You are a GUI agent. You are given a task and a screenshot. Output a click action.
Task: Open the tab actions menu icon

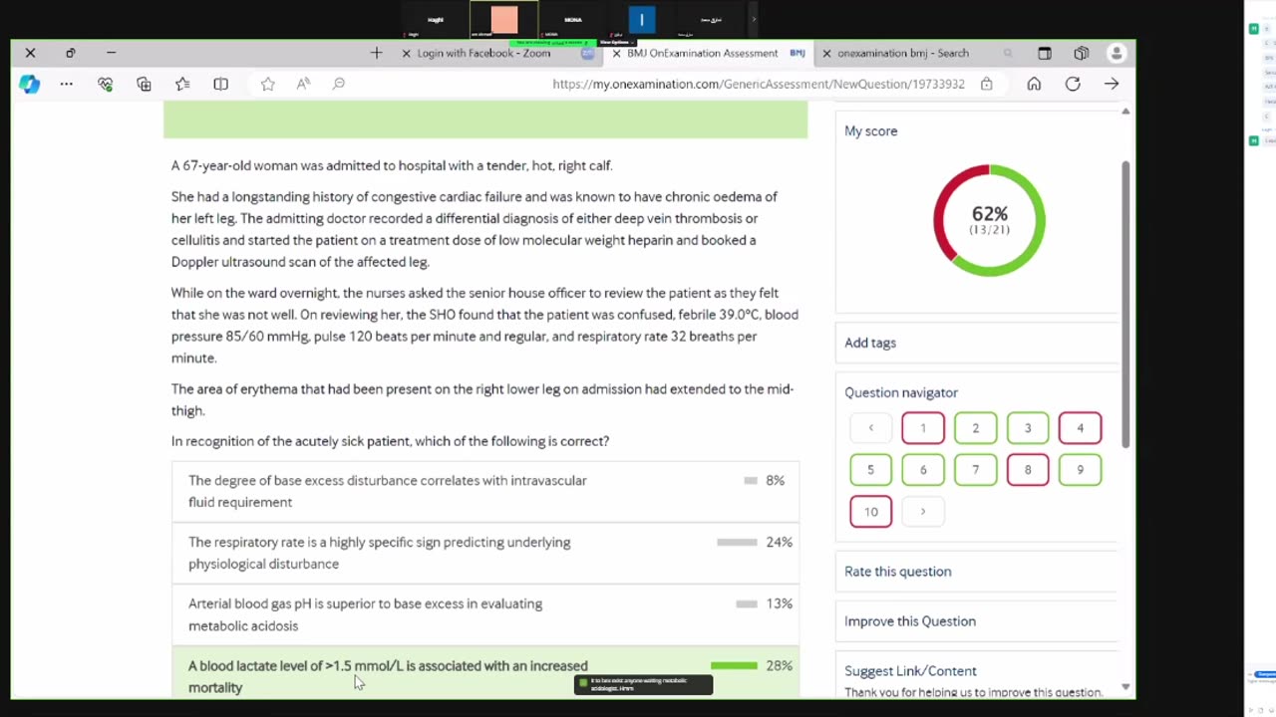(1045, 53)
